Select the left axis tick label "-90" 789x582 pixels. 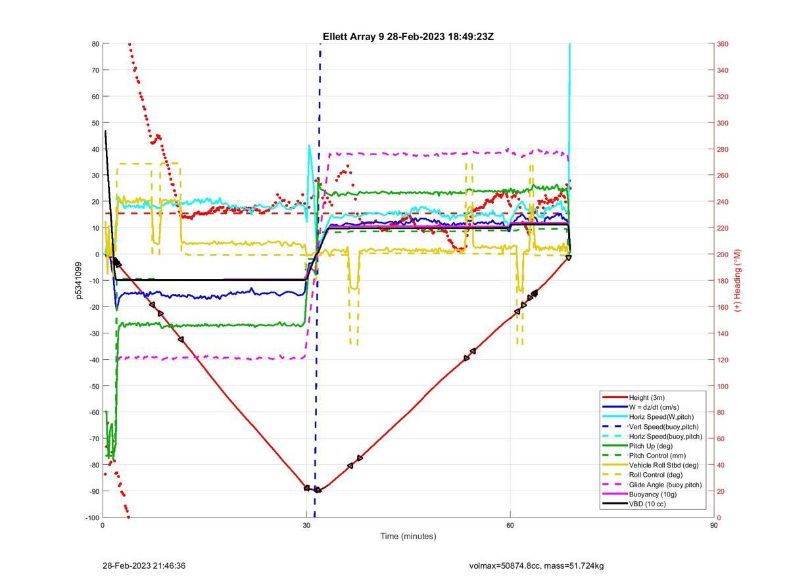pos(93,491)
